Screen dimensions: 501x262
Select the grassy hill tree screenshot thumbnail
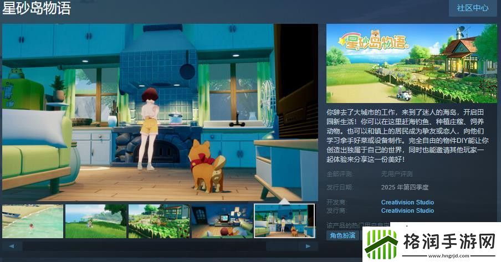pos(96,222)
